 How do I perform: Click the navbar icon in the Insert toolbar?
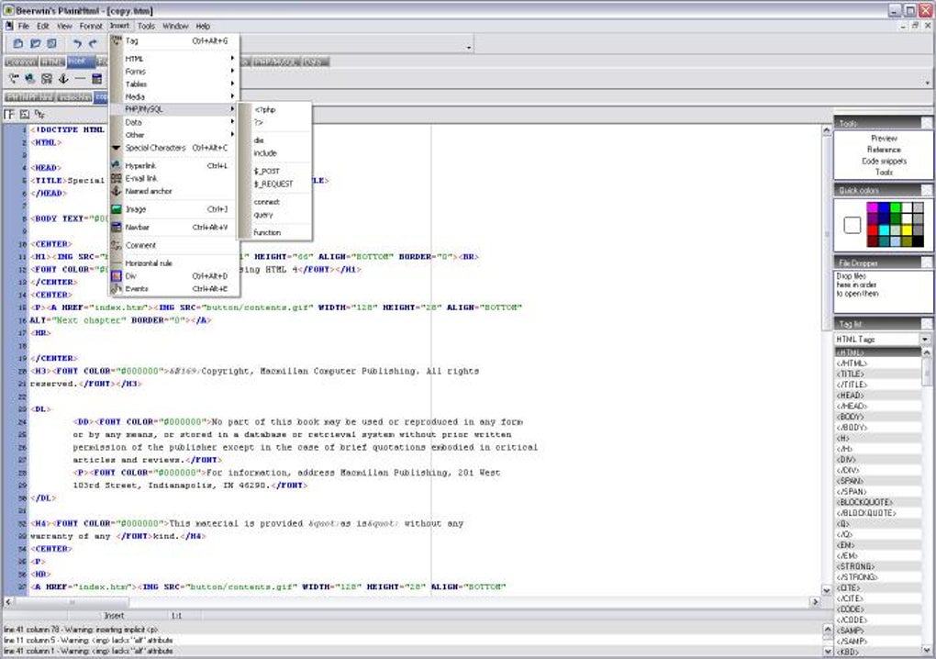tap(96, 79)
